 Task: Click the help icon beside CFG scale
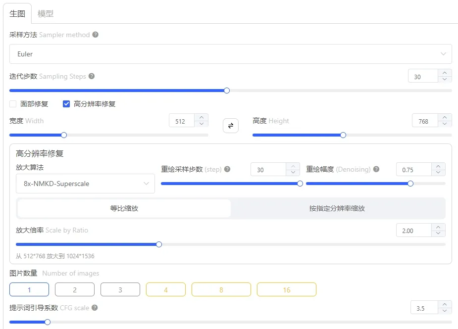(95, 308)
